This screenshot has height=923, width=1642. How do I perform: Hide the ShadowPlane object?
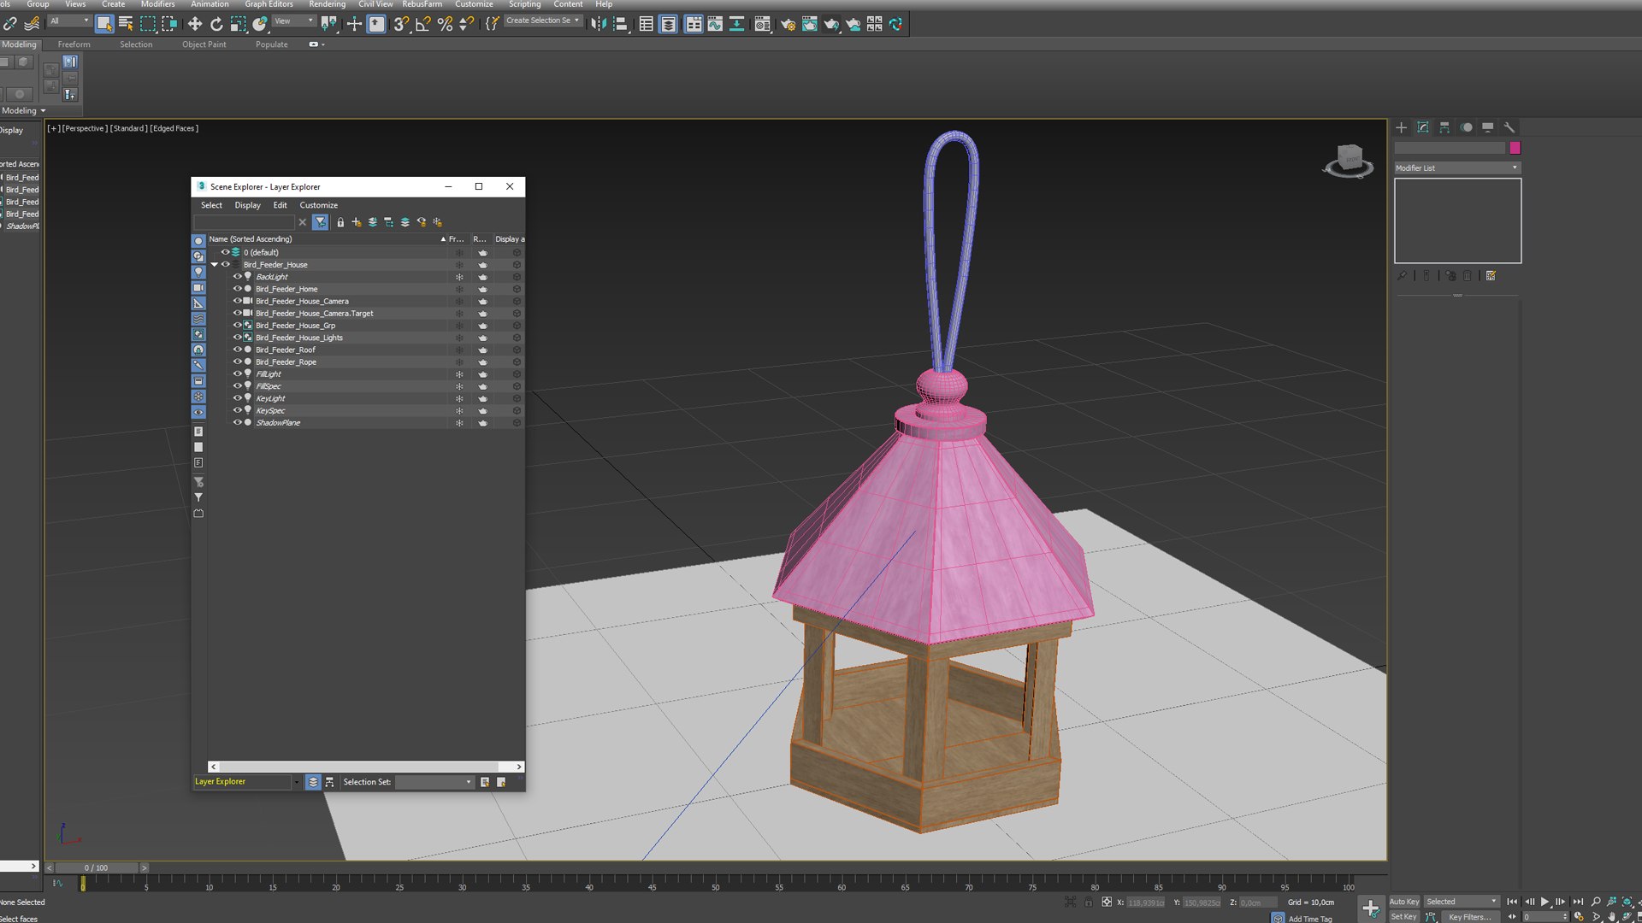238,422
